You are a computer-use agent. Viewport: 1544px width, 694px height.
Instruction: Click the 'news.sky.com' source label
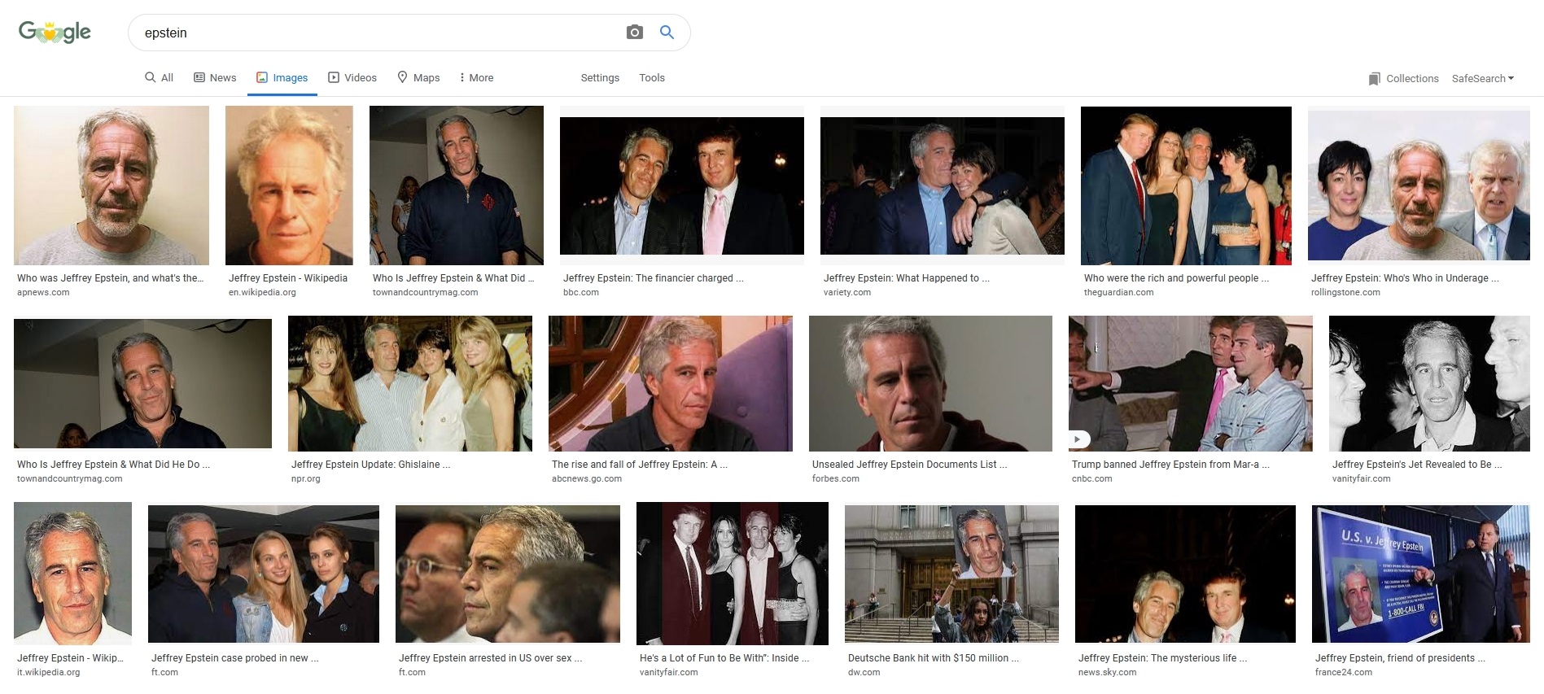click(x=1108, y=673)
